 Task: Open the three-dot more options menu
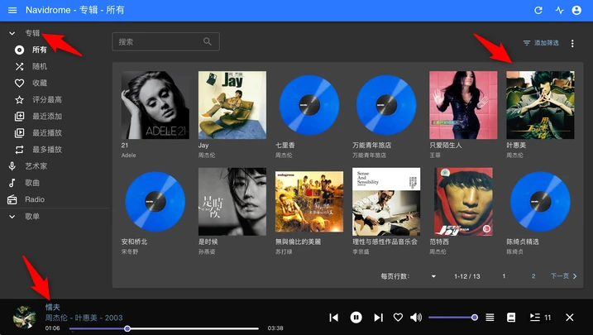pyautogui.click(x=572, y=44)
